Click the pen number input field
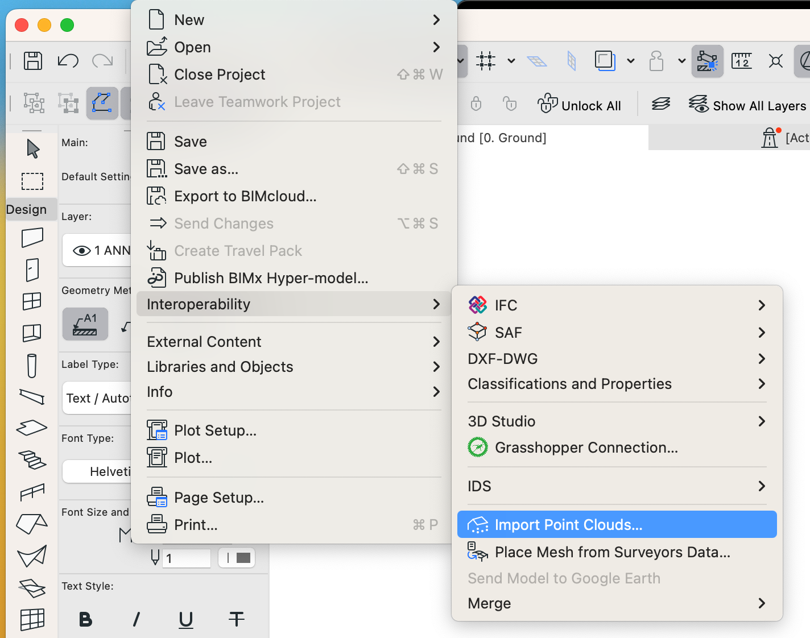 [187, 558]
